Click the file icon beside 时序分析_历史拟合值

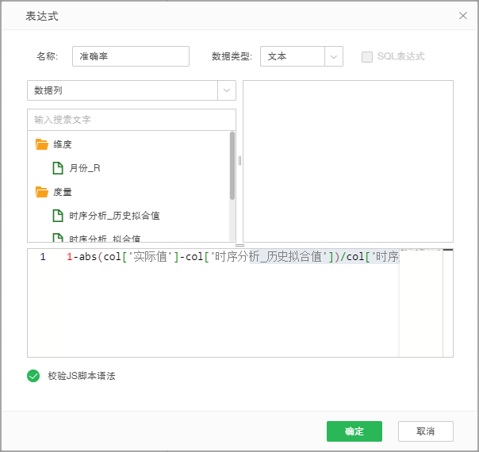57,216
